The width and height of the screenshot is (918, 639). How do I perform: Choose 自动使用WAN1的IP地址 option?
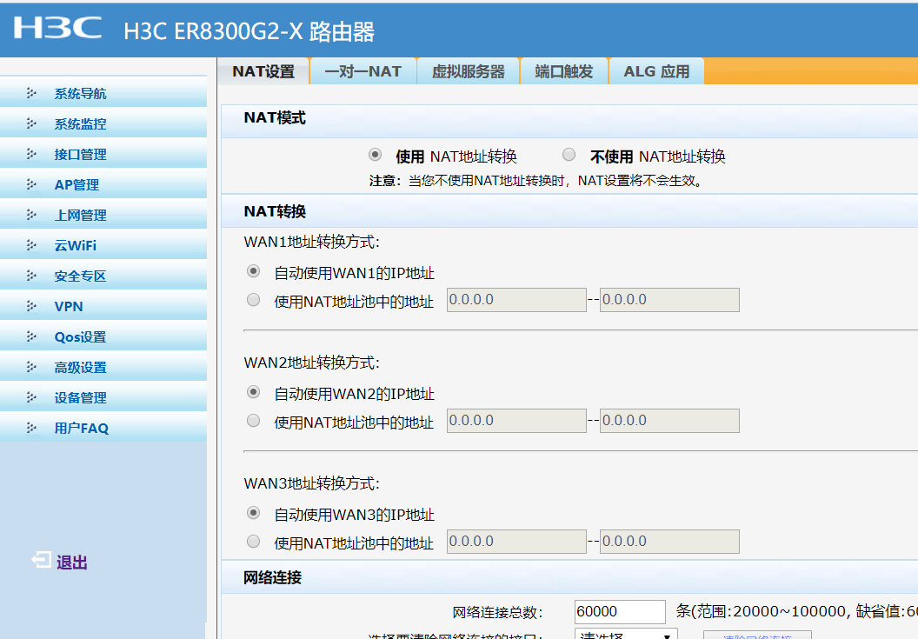pyautogui.click(x=254, y=271)
